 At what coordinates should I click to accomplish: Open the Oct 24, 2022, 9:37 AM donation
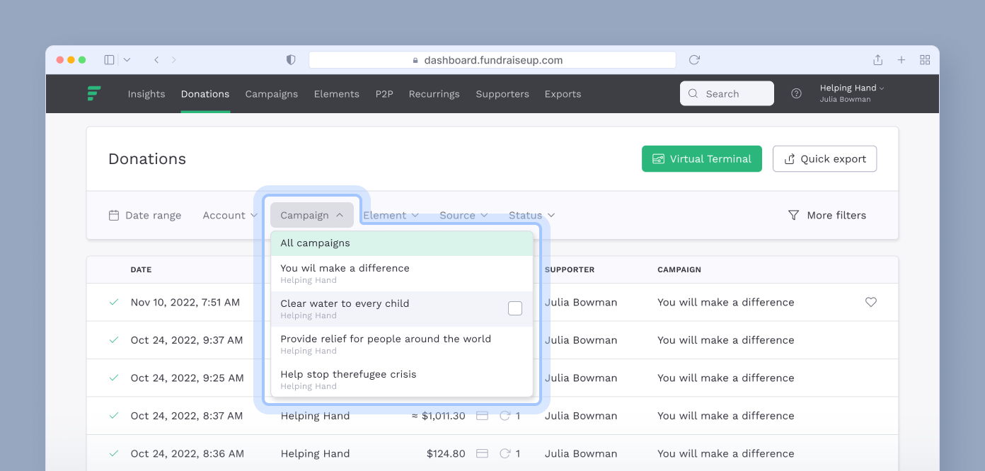coord(187,340)
